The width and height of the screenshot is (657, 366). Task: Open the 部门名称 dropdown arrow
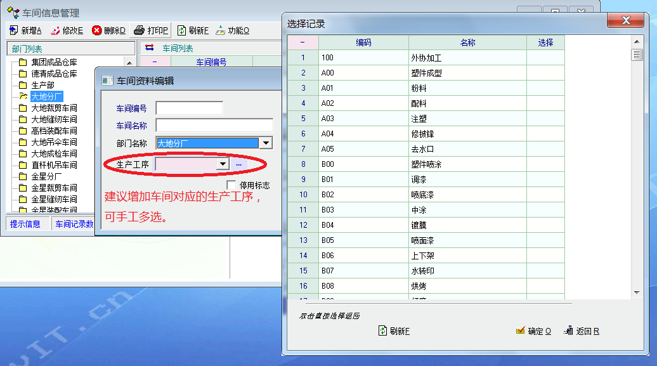(x=266, y=143)
